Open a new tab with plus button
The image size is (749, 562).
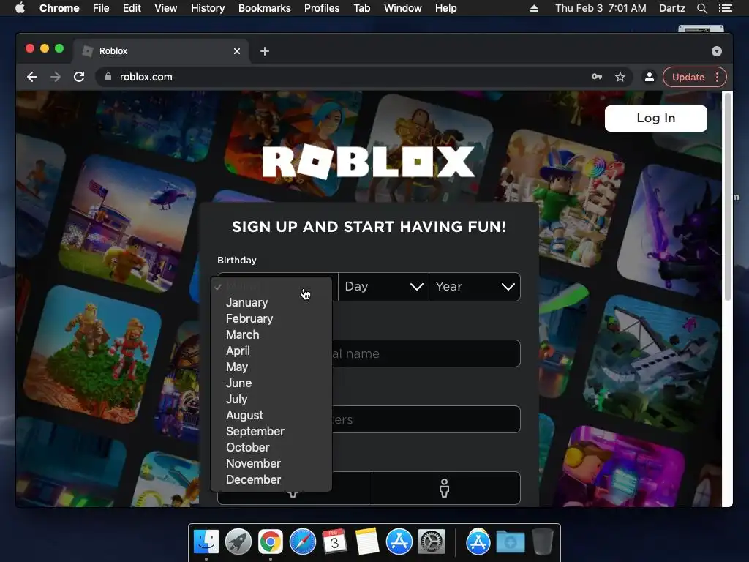point(265,51)
